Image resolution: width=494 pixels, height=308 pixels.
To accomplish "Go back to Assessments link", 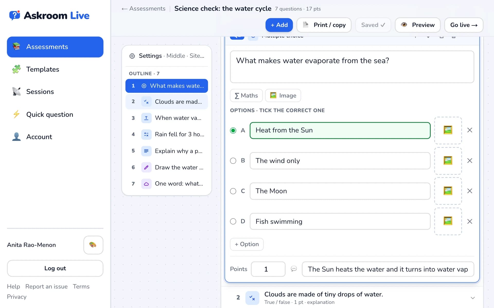I will coord(144,9).
